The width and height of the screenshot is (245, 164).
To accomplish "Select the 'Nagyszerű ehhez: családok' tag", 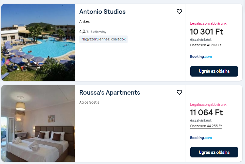I will [x=103, y=39].
